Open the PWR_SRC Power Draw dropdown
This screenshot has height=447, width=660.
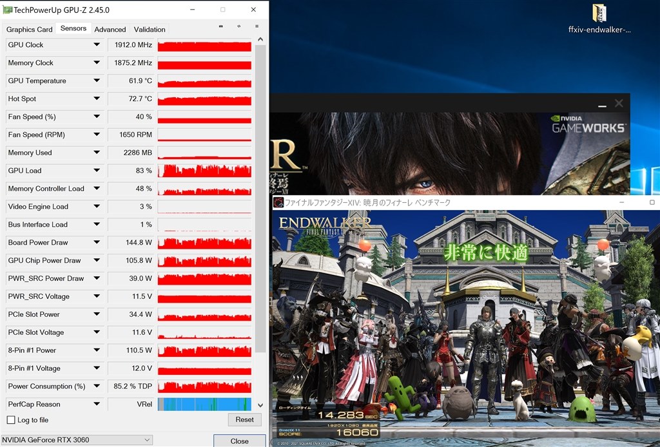pyautogui.click(x=97, y=278)
